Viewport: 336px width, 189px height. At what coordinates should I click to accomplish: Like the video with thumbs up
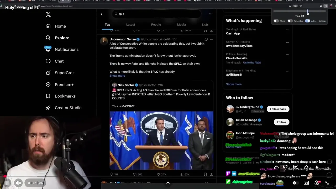point(276,167)
